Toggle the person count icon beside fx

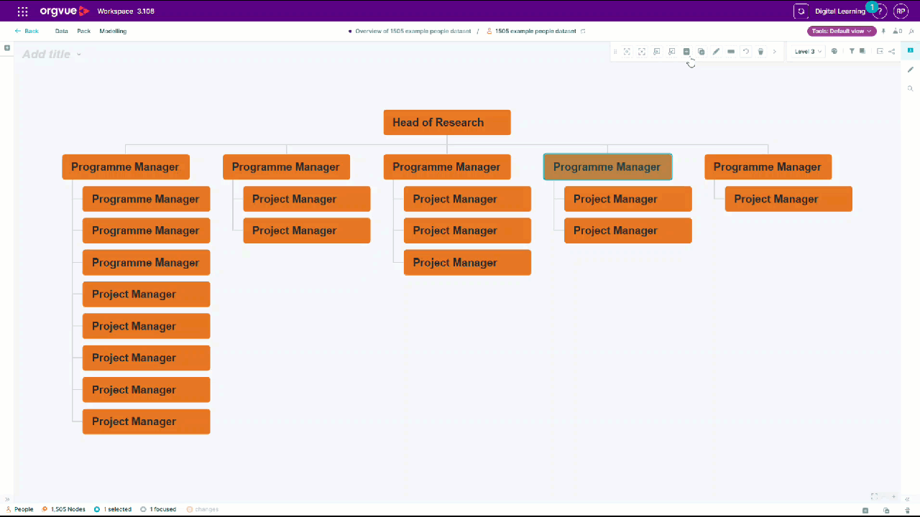(x=896, y=31)
